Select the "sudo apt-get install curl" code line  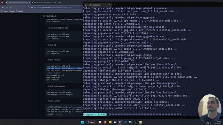pyautogui.click(x=58, y=66)
